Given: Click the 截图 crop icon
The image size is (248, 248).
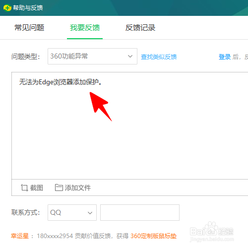Looking at the screenshot, I should [x=24, y=188].
